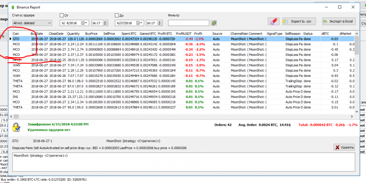Click the SellReason column header
This screenshot has width=366, height=183.
[293, 34]
